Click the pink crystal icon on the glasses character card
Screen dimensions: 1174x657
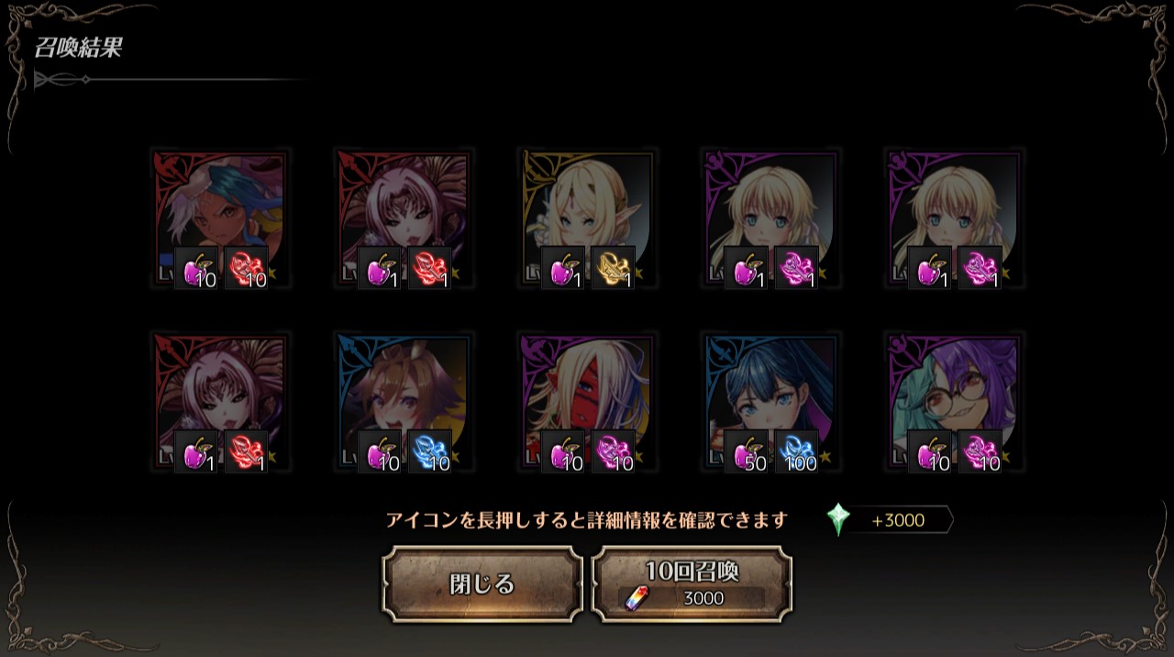pos(980,451)
